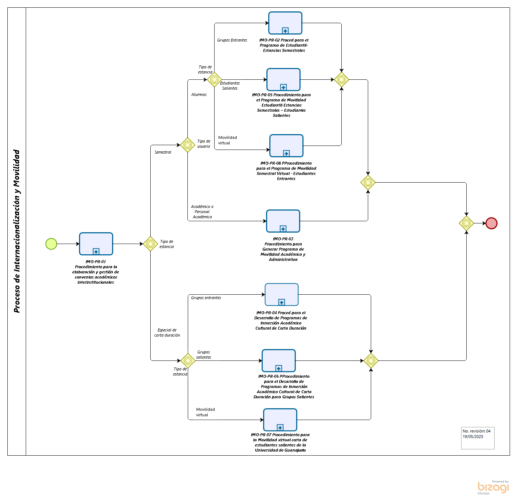Select the pool title 'Proceso de Internacionalización y Movilidad'

tap(17, 231)
